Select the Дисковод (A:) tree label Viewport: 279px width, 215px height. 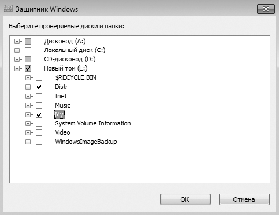coord(65,41)
